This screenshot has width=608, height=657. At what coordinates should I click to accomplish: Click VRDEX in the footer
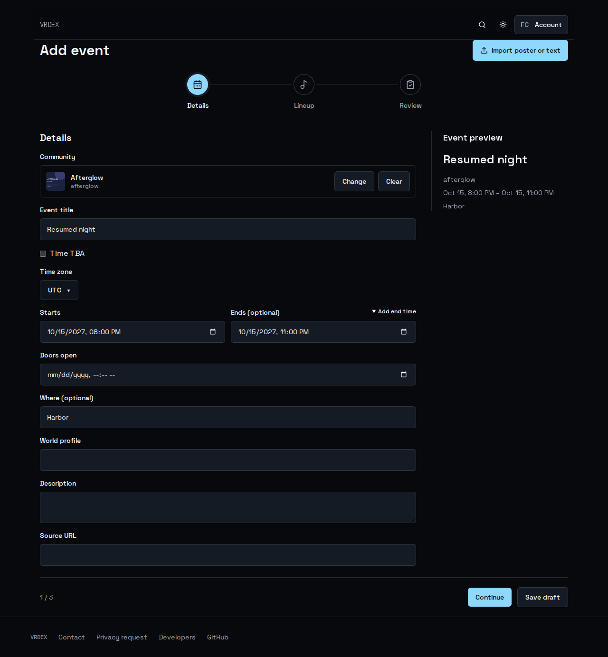39,637
